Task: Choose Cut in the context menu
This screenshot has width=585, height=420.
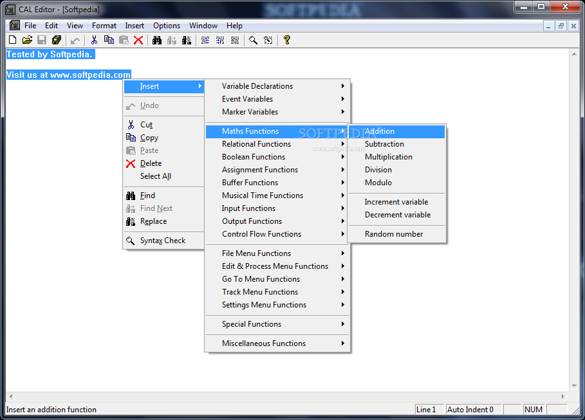Action: 163,125
